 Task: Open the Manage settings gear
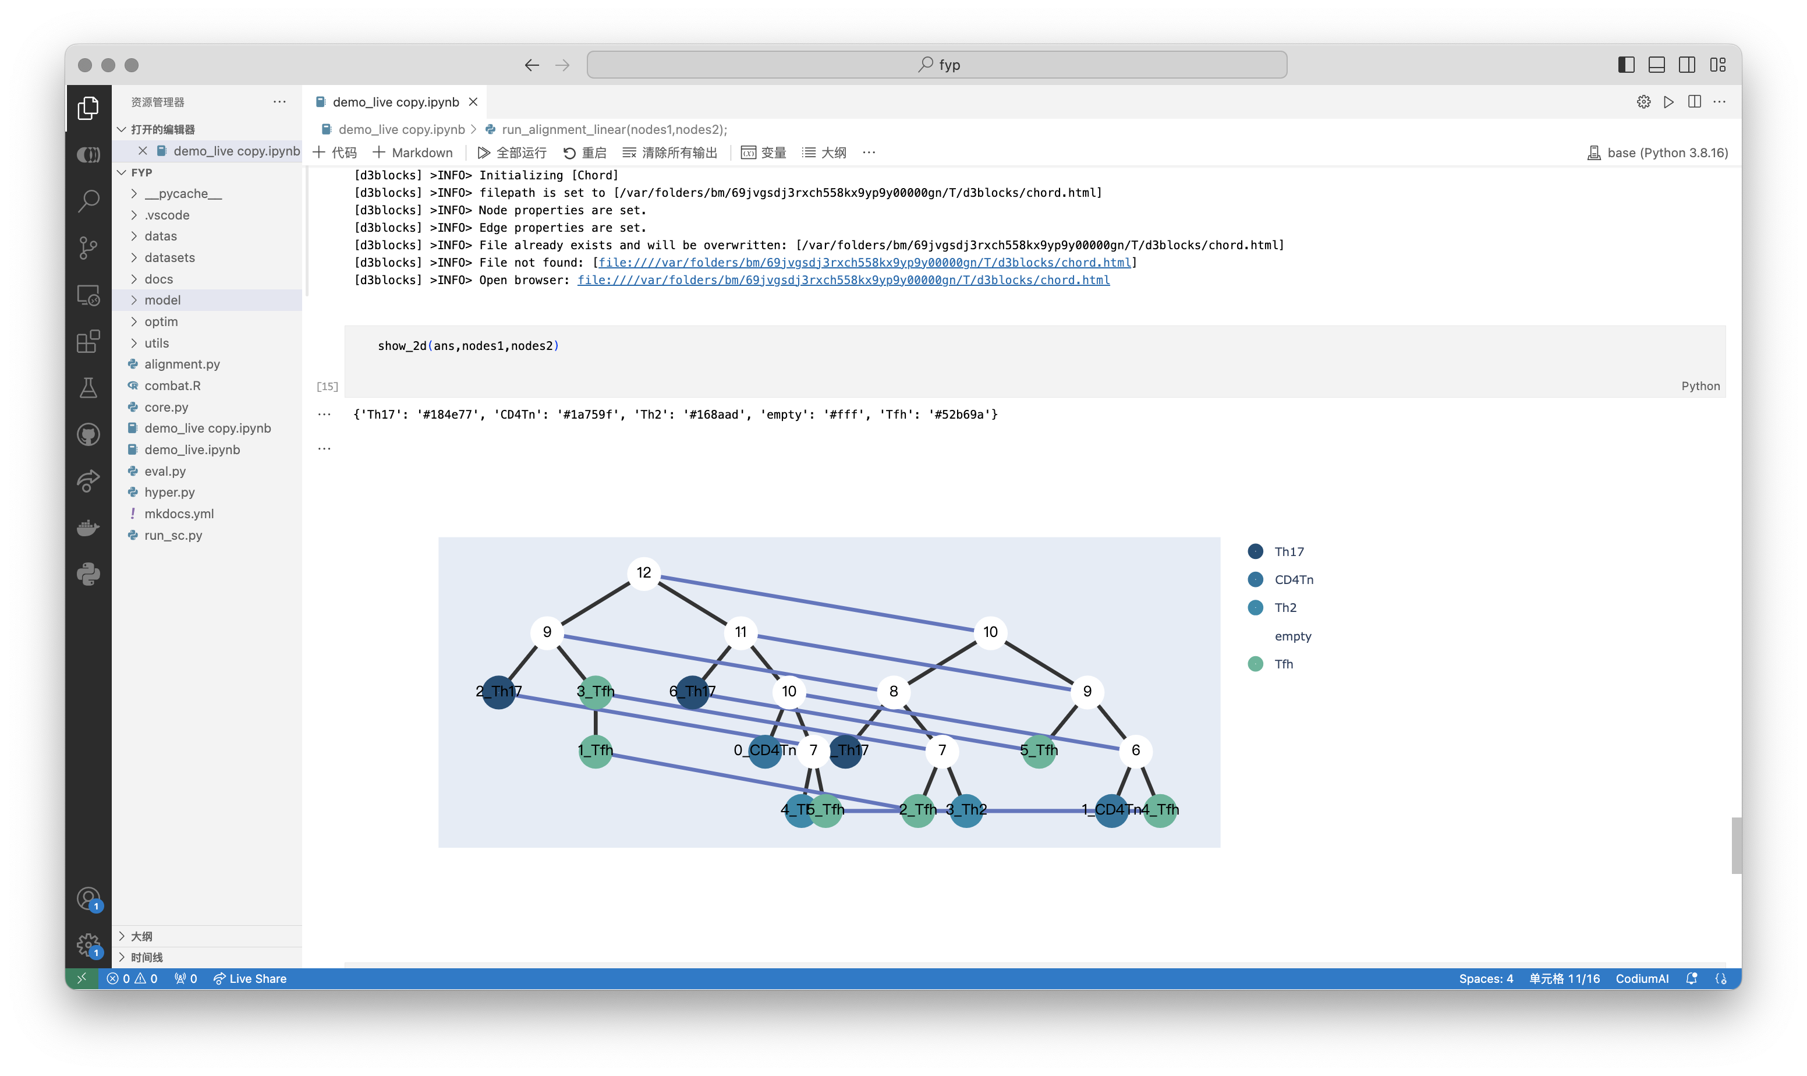(88, 945)
